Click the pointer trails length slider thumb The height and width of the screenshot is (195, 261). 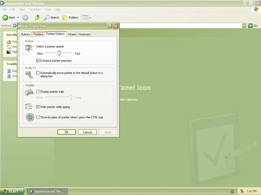[71, 97]
